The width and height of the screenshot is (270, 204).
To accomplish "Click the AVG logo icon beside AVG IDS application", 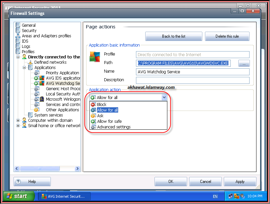I will pyautogui.click(x=42, y=78).
